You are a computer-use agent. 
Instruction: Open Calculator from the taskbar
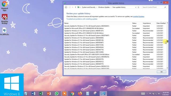click(x=88, y=94)
